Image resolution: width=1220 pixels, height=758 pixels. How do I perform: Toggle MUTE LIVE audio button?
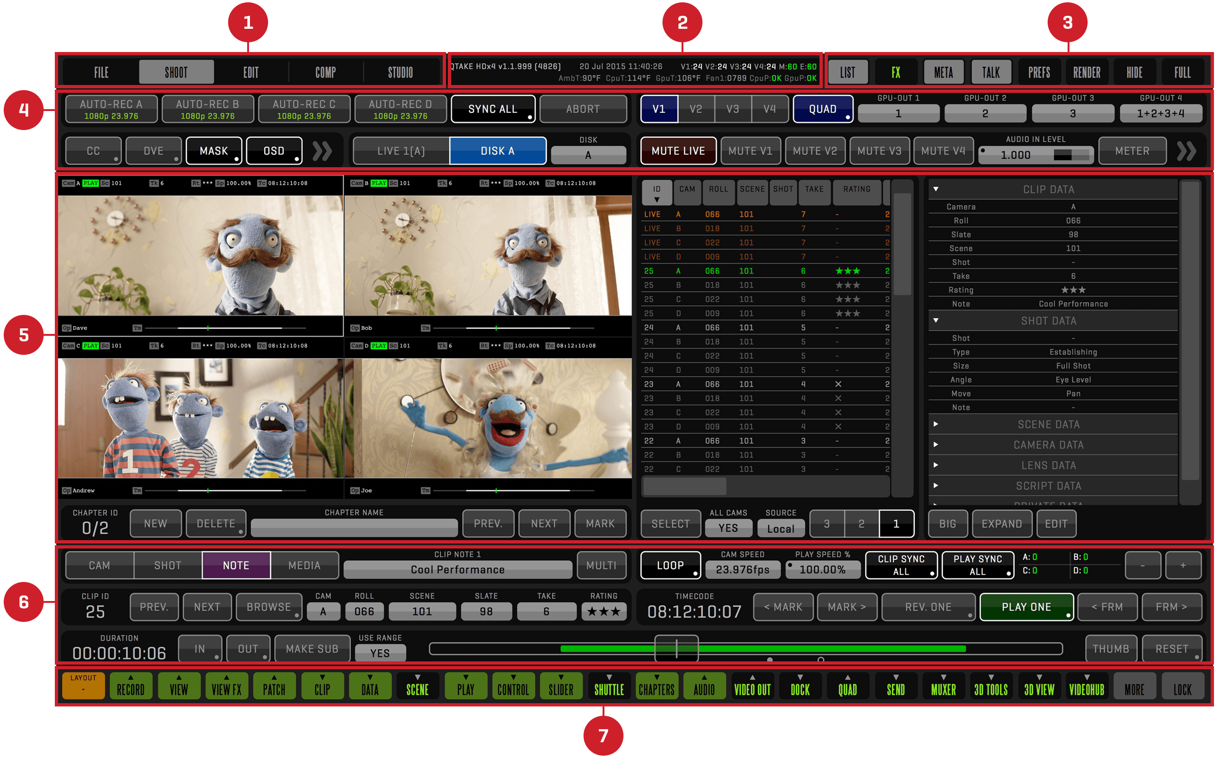point(678,151)
